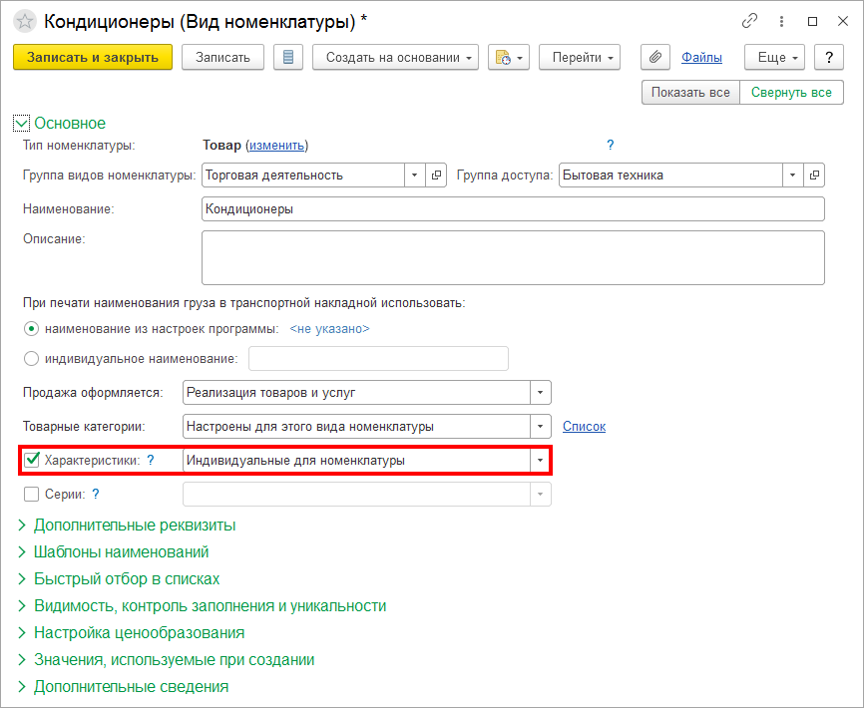Open Группа доступа item icon
Screen dimensions: 864x708
[x=814, y=176]
